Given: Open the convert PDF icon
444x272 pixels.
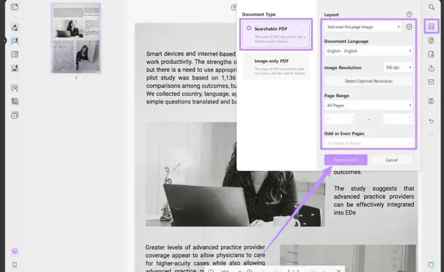Looking at the screenshot, I should pyautogui.click(x=431, y=41).
